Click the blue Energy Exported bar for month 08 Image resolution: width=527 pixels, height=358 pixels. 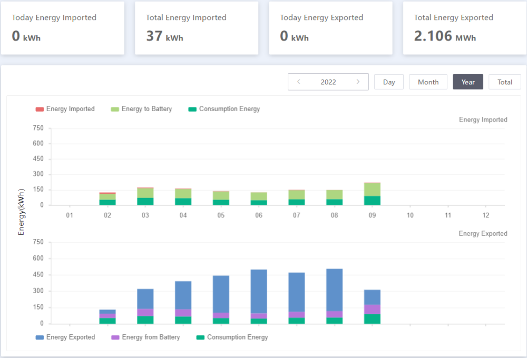pyautogui.click(x=335, y=290)
